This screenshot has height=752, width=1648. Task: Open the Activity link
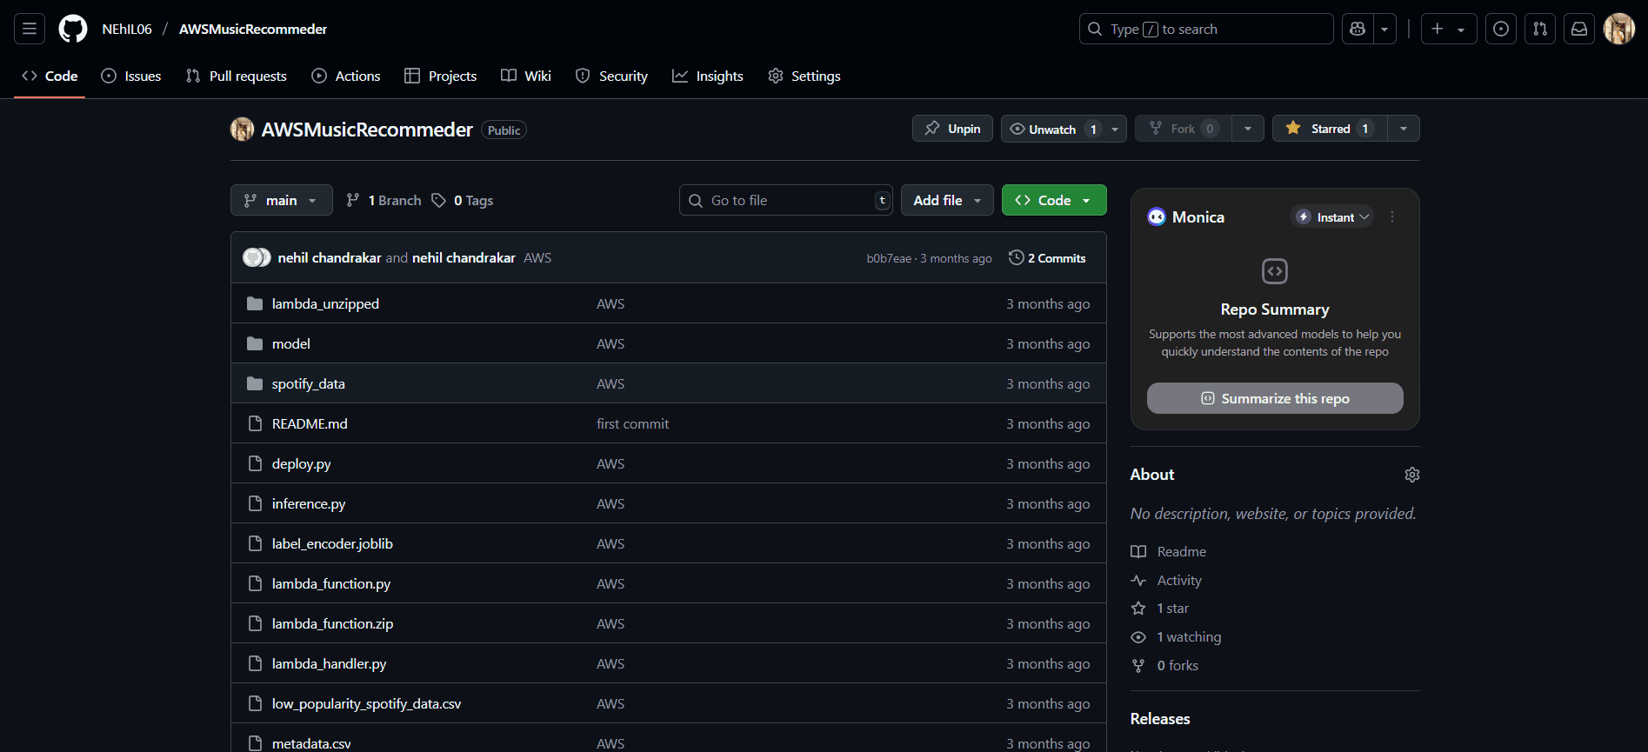[x=1166, y=581]
